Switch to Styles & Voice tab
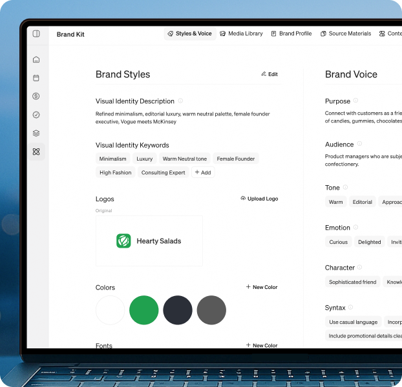402x387 pixels. point(190,34)
